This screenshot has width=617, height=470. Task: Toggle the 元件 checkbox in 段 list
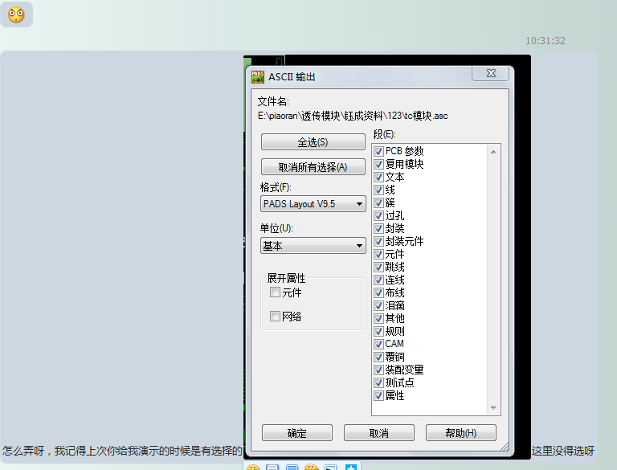378,255
